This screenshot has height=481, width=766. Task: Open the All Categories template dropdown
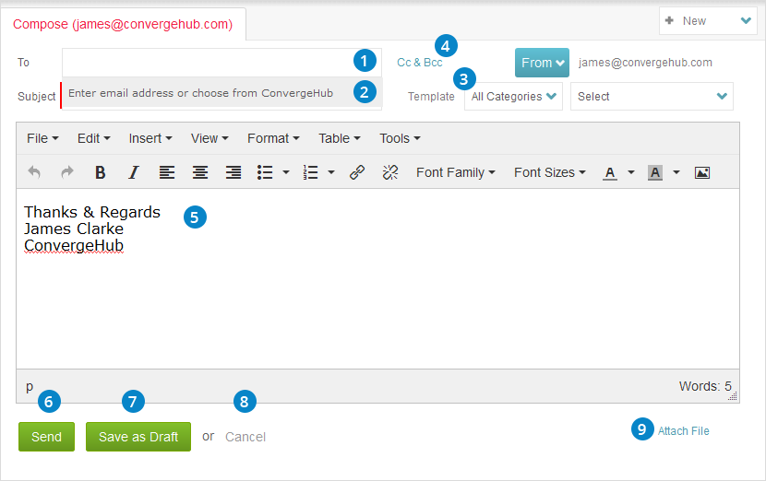pyautogui.click(x=513, y=96)
